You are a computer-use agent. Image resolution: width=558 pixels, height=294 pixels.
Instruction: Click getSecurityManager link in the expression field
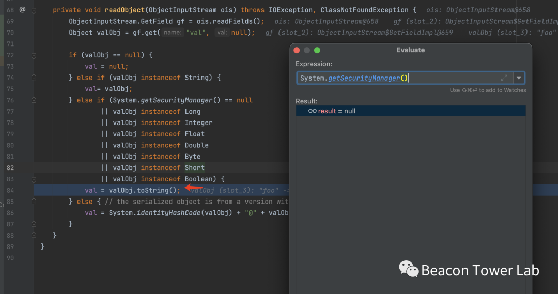click(x=364, y=78)
